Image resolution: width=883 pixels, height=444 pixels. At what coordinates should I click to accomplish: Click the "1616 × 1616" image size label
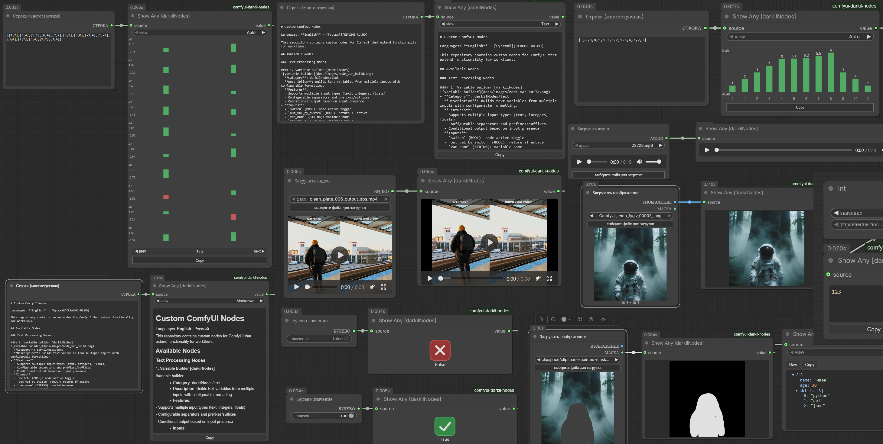630,303
